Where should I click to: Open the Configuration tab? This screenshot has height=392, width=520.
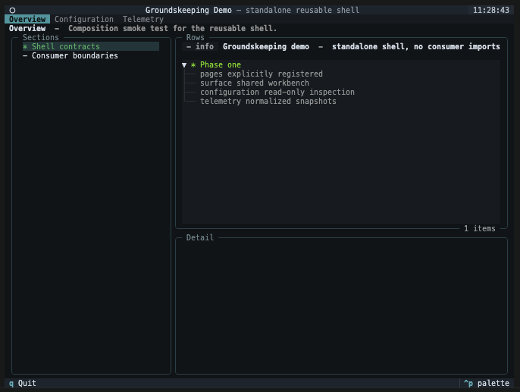pyautogui.click(x=84, y=19)
